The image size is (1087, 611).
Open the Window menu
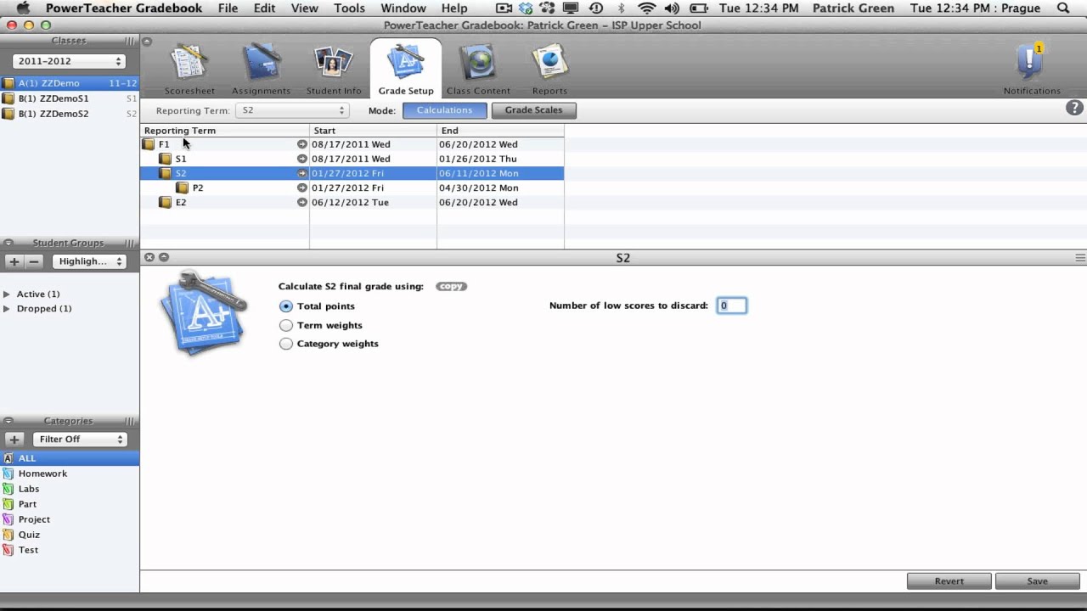click(x=403, y=8)
